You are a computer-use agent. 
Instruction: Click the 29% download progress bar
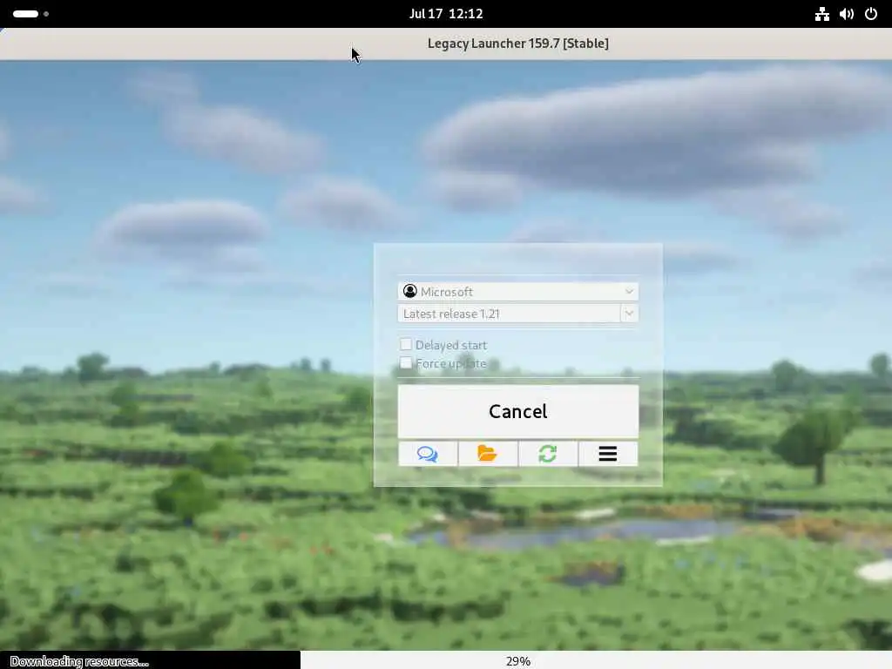446,660
